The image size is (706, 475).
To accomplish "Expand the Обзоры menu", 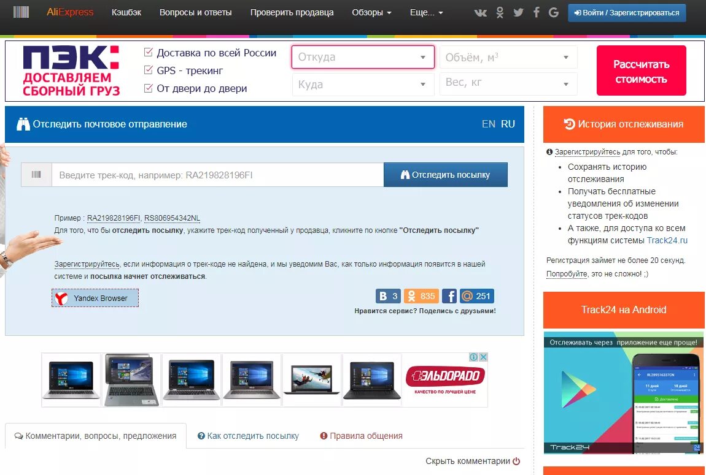I will tap(371, 13).
